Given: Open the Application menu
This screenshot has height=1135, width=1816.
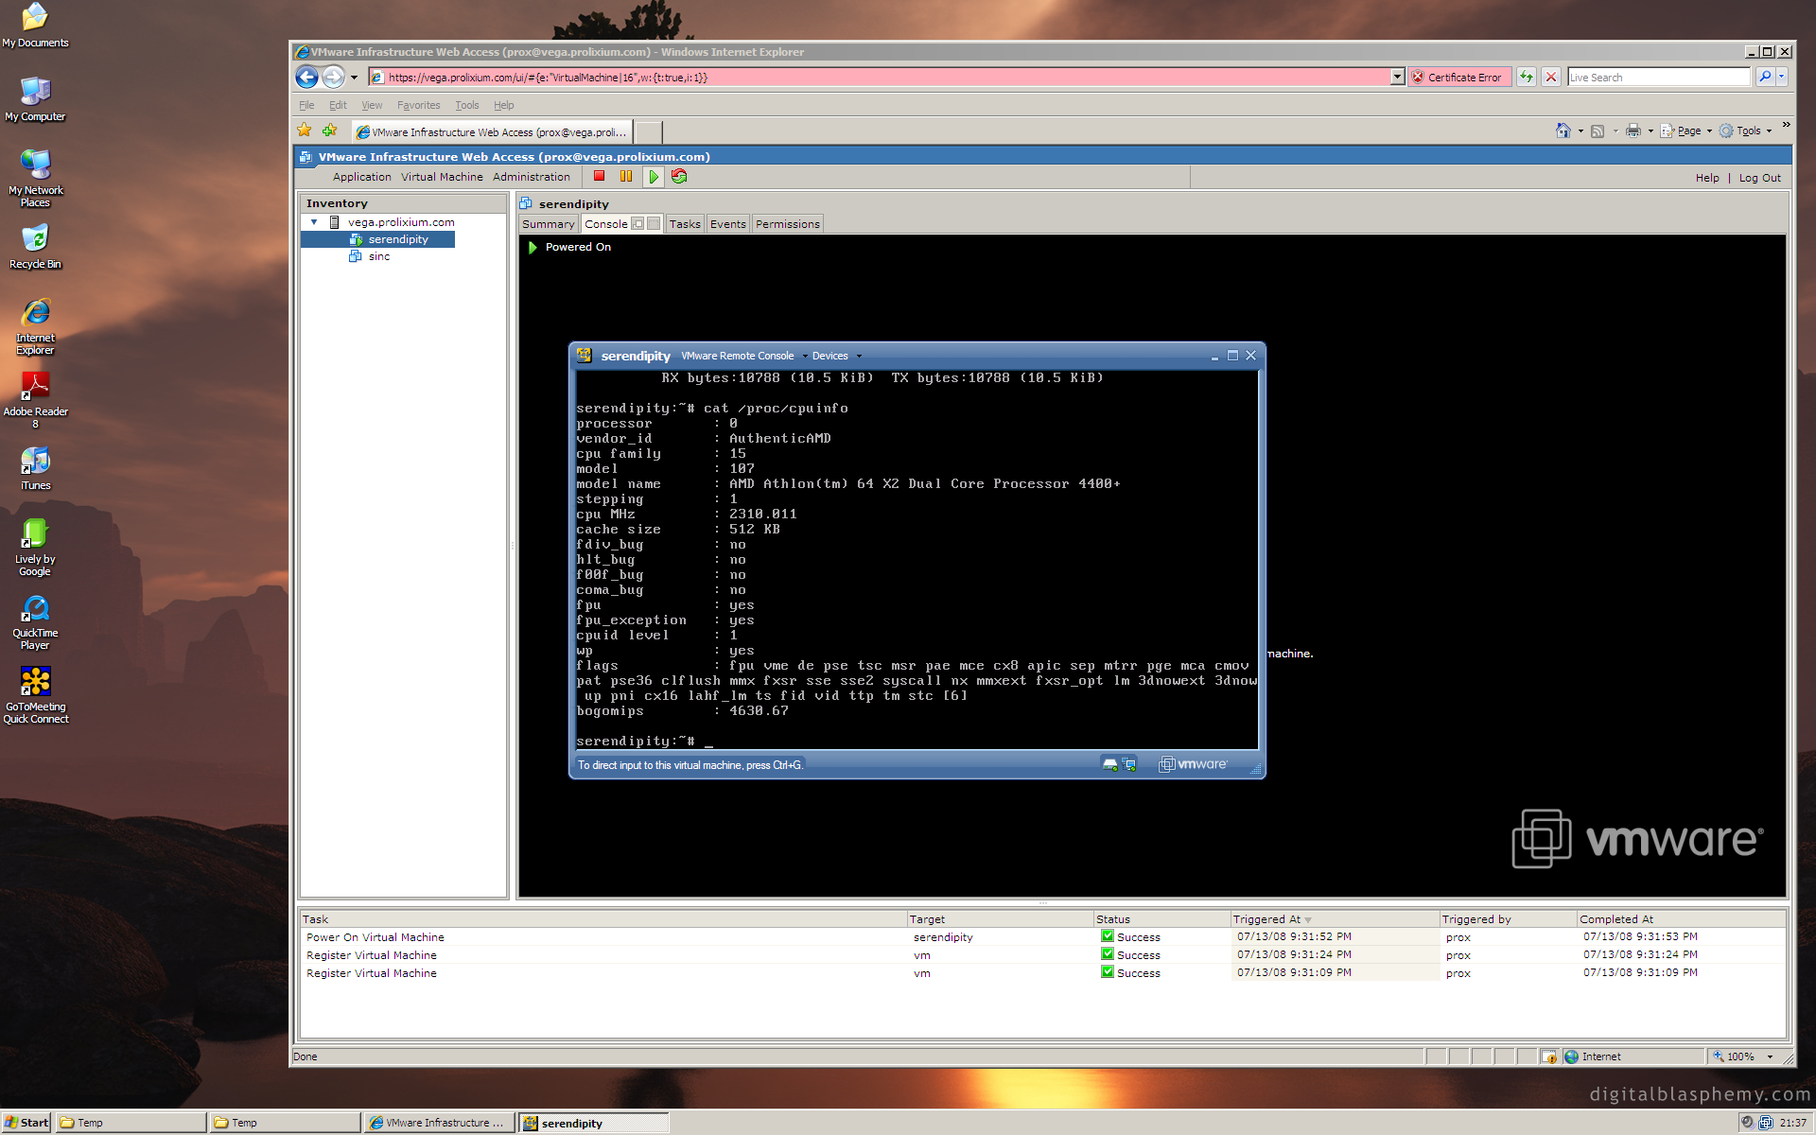Looking at the screenshot, I should tap(361, 177).
